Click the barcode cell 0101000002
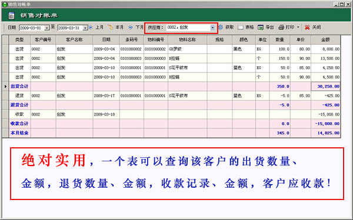 (x=132, y=49)
